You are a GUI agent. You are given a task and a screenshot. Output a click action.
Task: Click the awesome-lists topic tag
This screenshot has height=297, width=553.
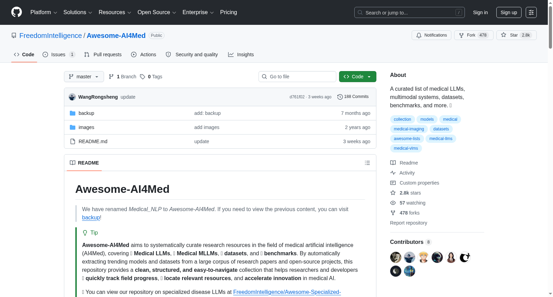coord(407,139)
